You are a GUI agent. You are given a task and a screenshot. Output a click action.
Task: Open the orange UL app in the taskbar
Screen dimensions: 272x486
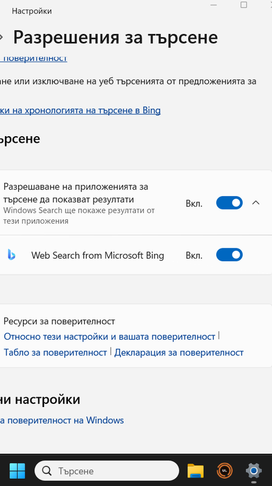tap(224, 471)
